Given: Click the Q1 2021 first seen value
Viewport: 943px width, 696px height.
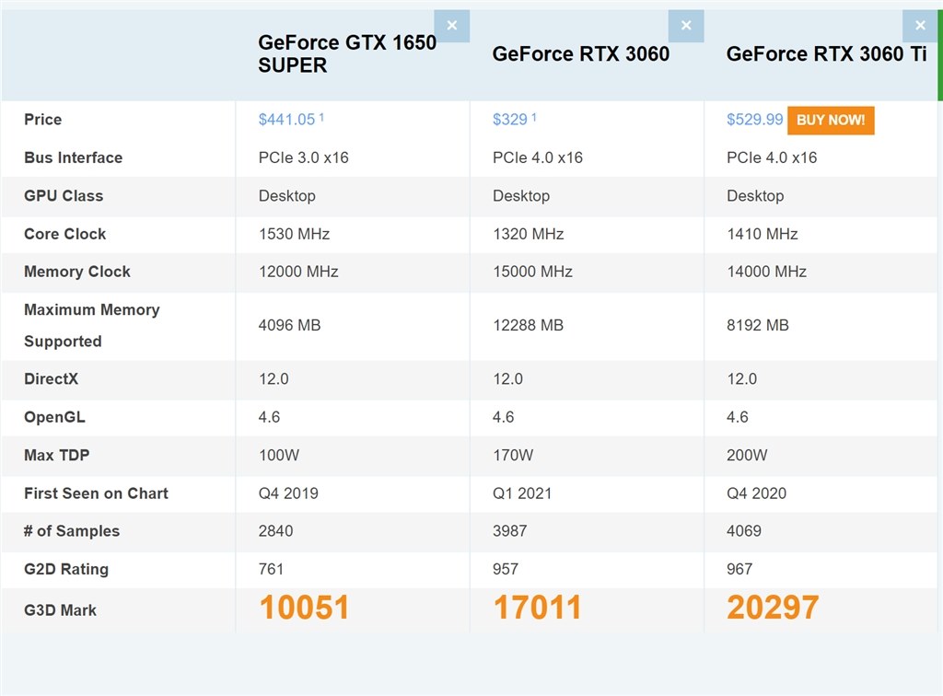Looking at the screenshot, I should [x=522, y=493].
